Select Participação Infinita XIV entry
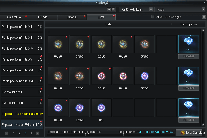Image resolution: width=207 pixels, height=138 pixels. pyautogui.click(x=22, y=49)
